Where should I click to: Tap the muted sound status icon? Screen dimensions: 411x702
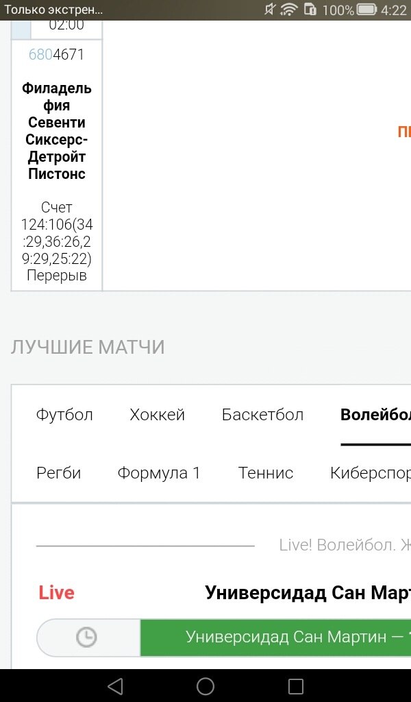(x=269, y=10)
